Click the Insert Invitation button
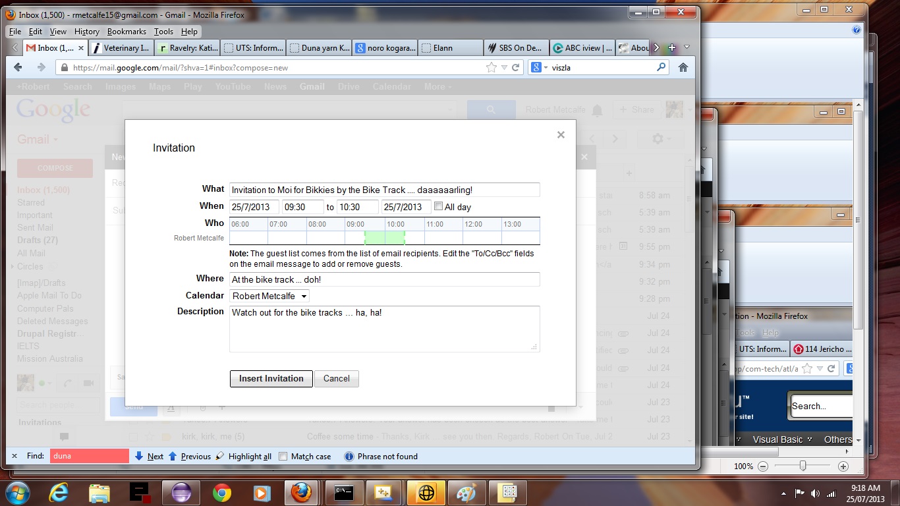 pyautogui.click(x=271, y=379)
